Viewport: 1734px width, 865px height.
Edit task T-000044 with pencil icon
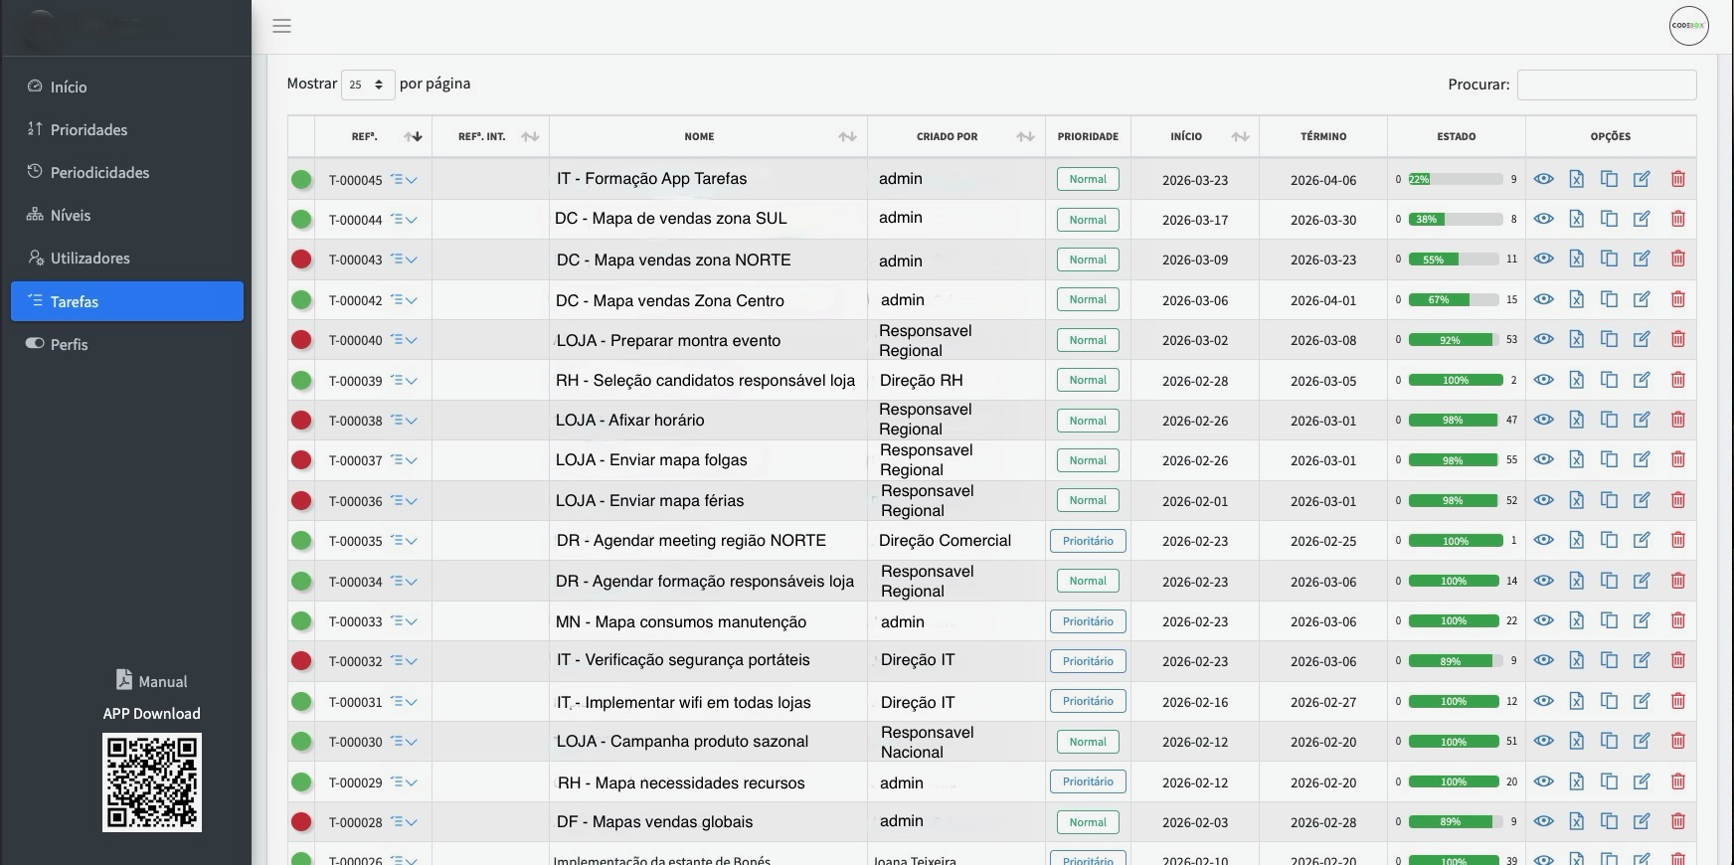[1642, 219]
